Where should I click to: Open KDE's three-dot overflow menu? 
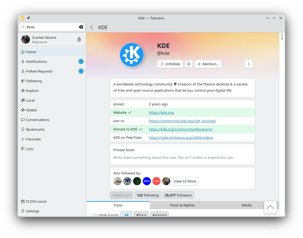248,64
